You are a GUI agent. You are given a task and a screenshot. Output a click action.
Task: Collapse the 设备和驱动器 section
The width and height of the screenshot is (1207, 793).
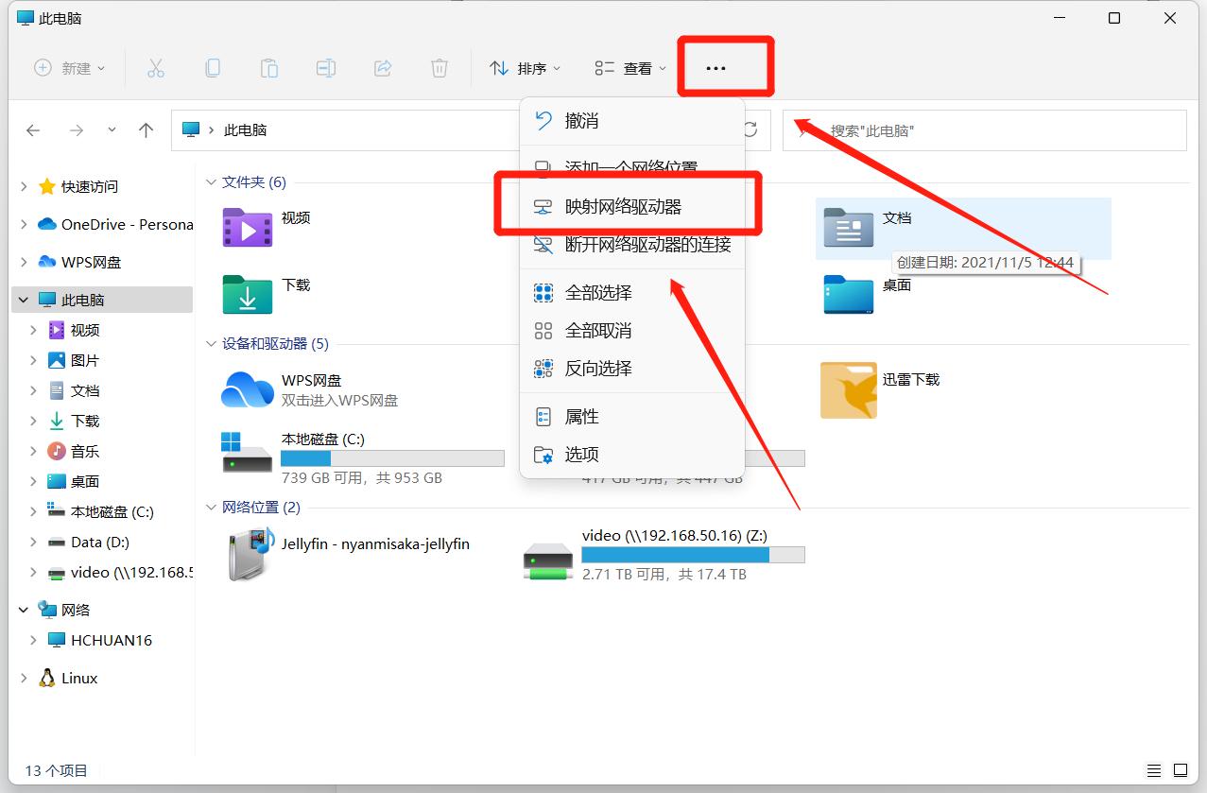[210, 344]
